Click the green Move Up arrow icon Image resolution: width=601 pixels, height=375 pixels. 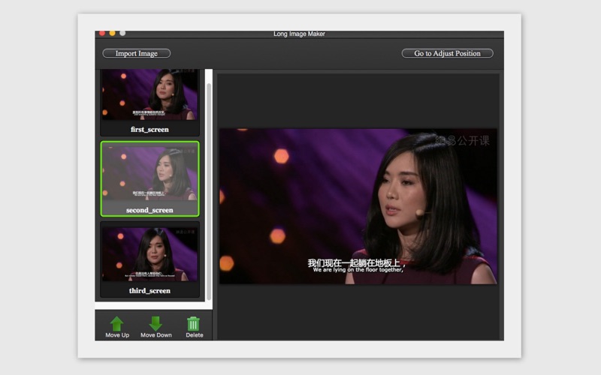(x=117, y=324)
